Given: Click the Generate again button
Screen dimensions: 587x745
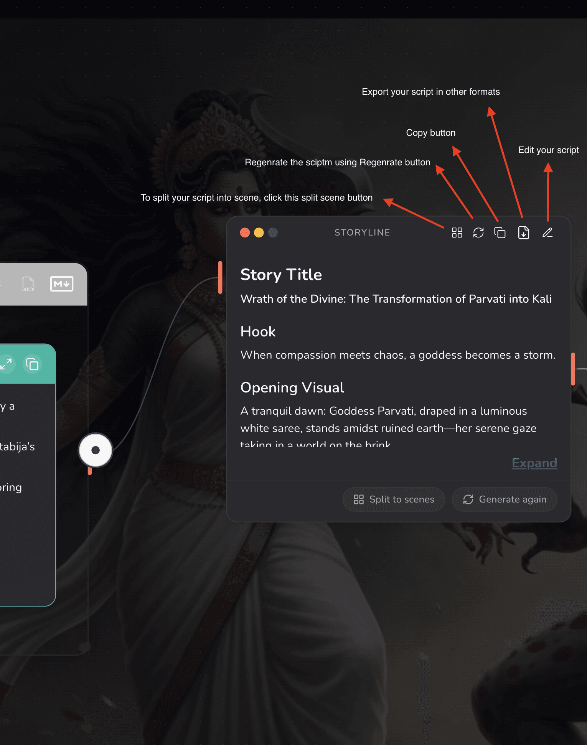Looking at the screenshot, I should (505, 499).
